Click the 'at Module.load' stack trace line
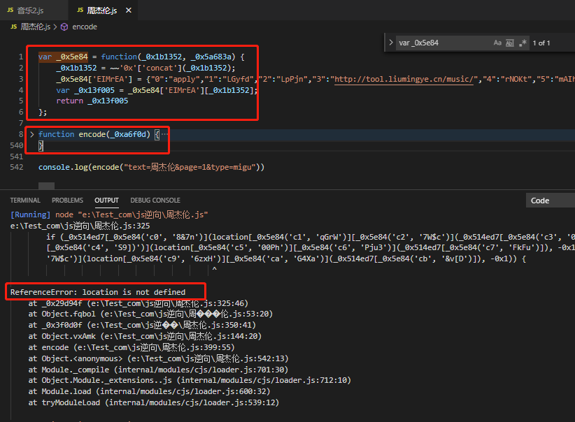 pyautogui.click(x=149, y=391)
